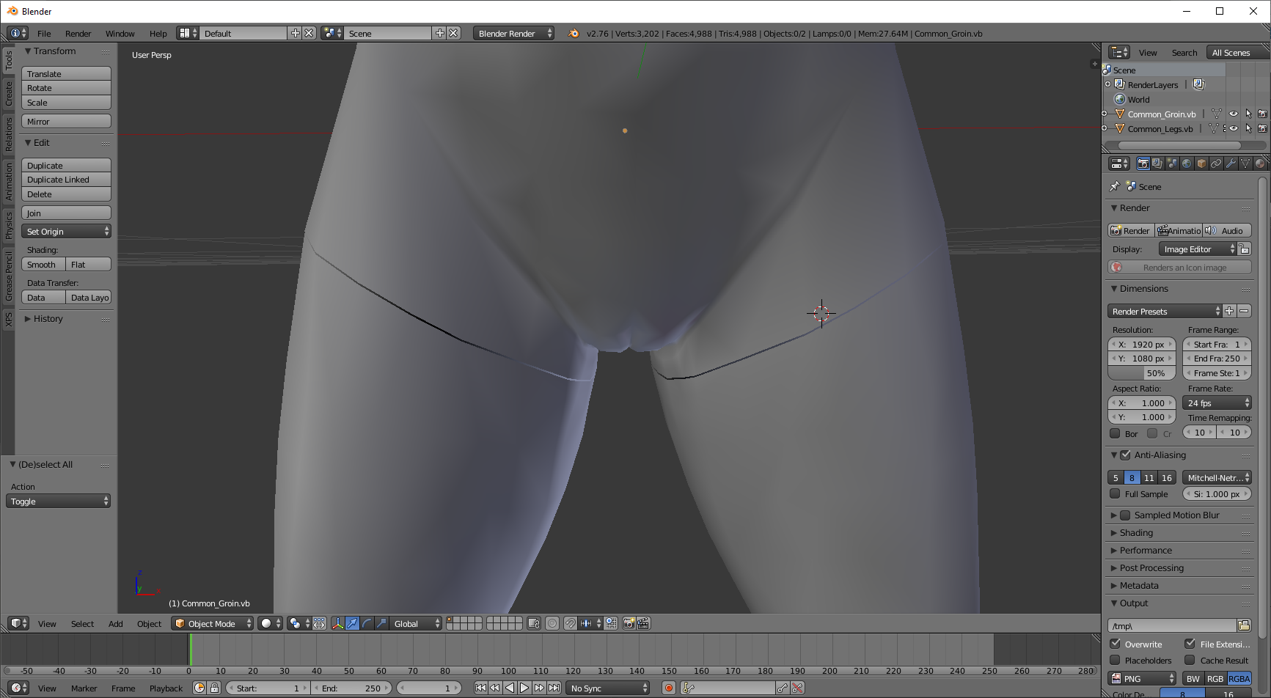Open the timeline Marker menu
1271x698 pixels.
pos(84,688)
